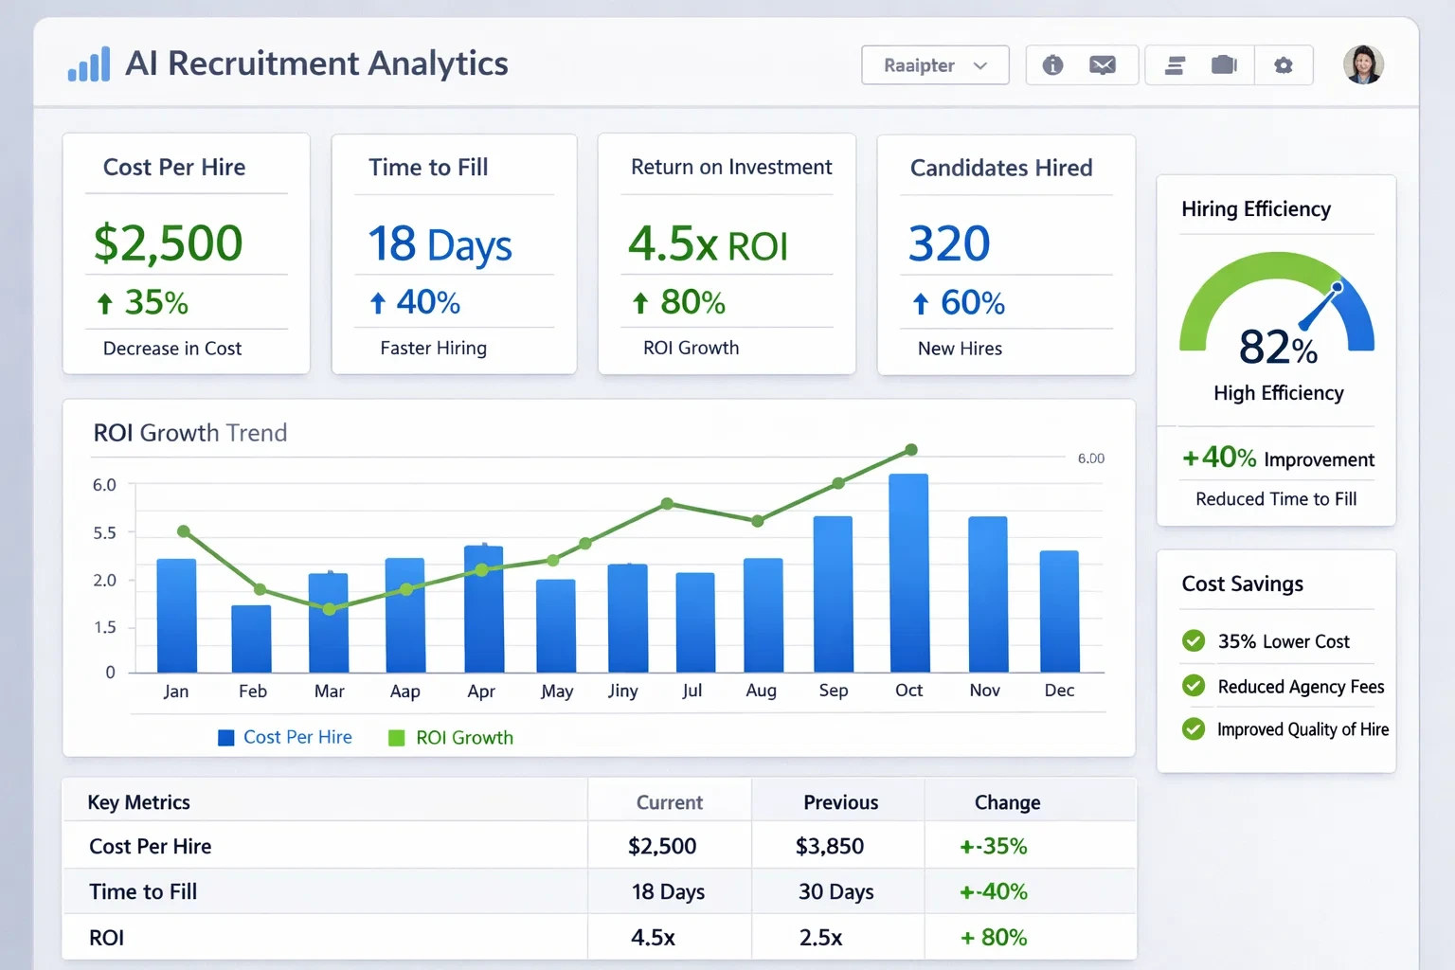Image resolution: width=1455 pixels, height=970 pixels.
Task: Select the Time to Fill table row label
Action: point(143,891)
